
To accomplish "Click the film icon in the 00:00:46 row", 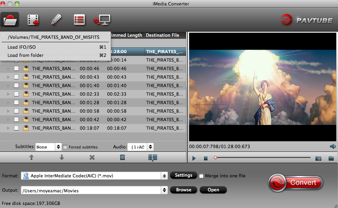I will [26, 68].
